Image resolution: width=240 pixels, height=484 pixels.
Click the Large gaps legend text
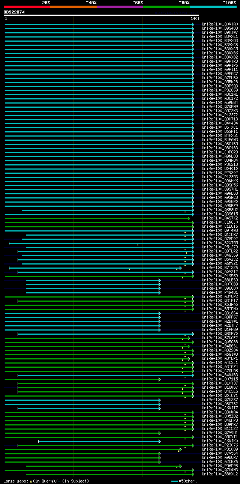click(x=46, y=481)
